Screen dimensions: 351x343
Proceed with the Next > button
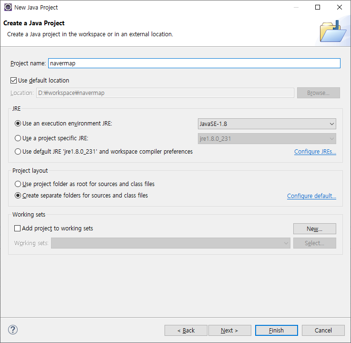point(230,330)
